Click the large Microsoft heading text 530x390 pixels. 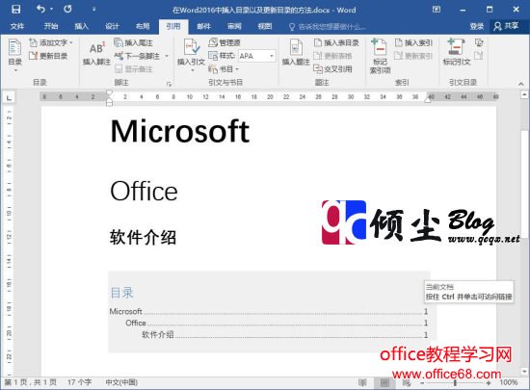180,131
